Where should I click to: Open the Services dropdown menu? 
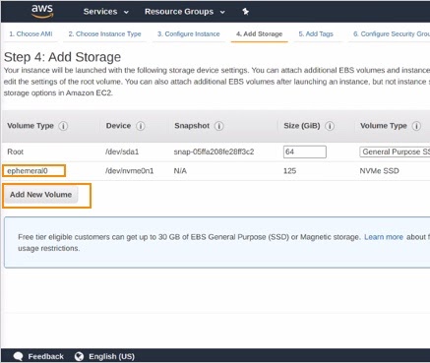point(106,12)
